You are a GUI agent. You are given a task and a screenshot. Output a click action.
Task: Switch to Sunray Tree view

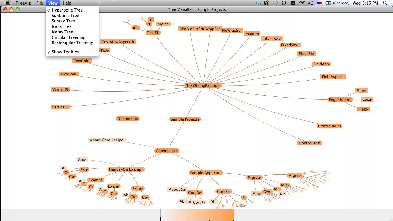click(x=72, y=21)
